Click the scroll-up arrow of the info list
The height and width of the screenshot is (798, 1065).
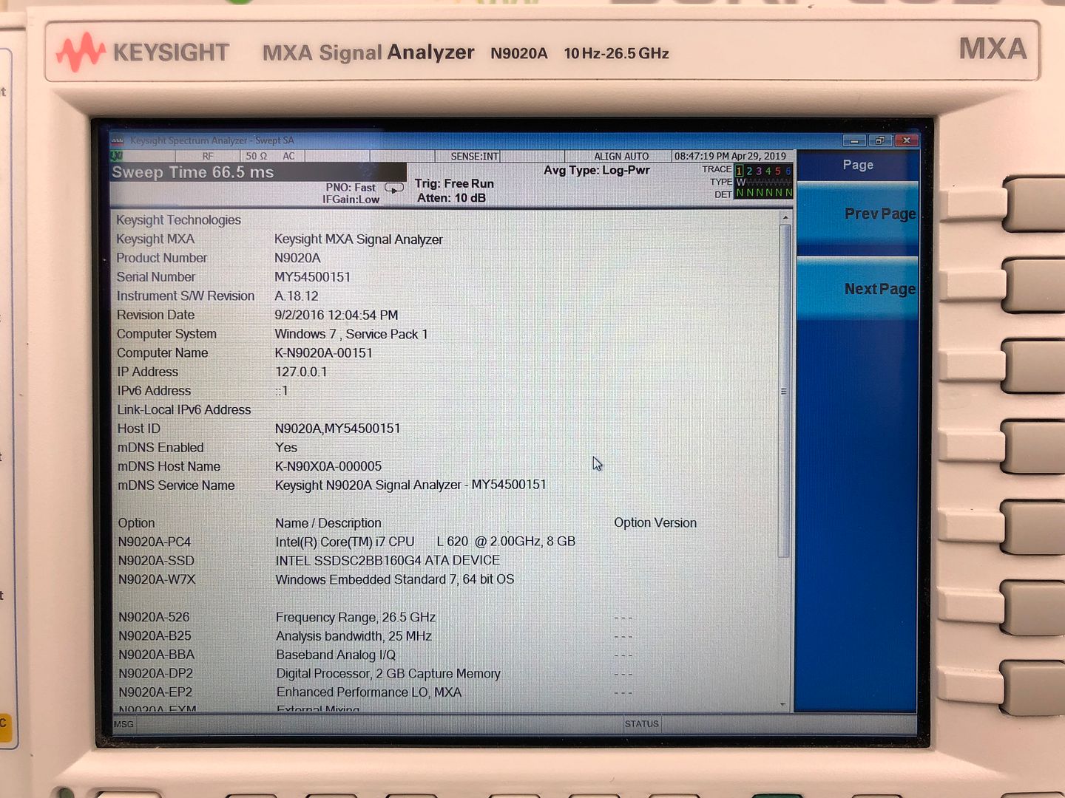784,217
